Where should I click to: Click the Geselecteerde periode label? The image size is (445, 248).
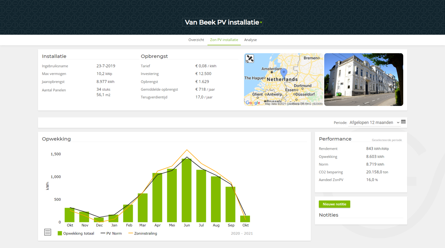[387, 140]
